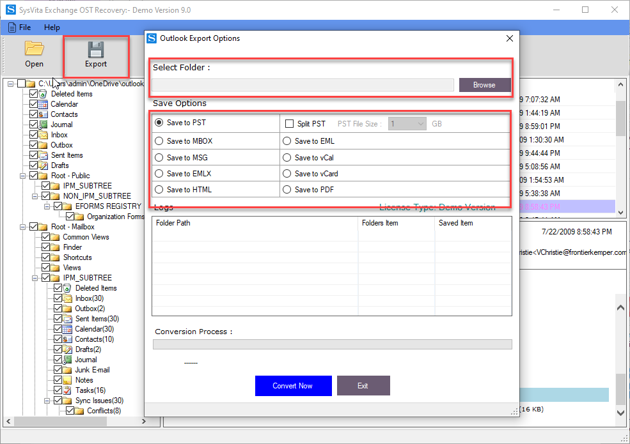Click the File menu document icon
Viewport: 630px width, 444px height.
tap(12, 27)
